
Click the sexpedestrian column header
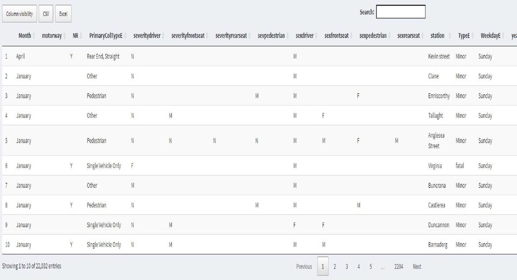(x=373, y=36)
